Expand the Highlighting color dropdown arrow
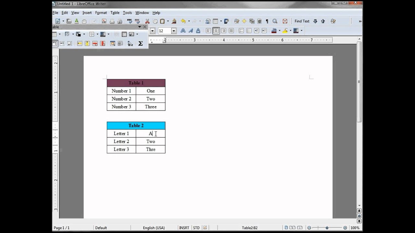415x233 pixels. click(290, 31)
